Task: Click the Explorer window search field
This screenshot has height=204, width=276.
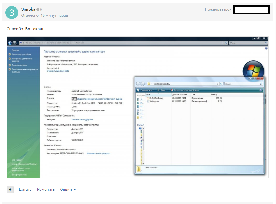Action: click(x=242, y=84)
